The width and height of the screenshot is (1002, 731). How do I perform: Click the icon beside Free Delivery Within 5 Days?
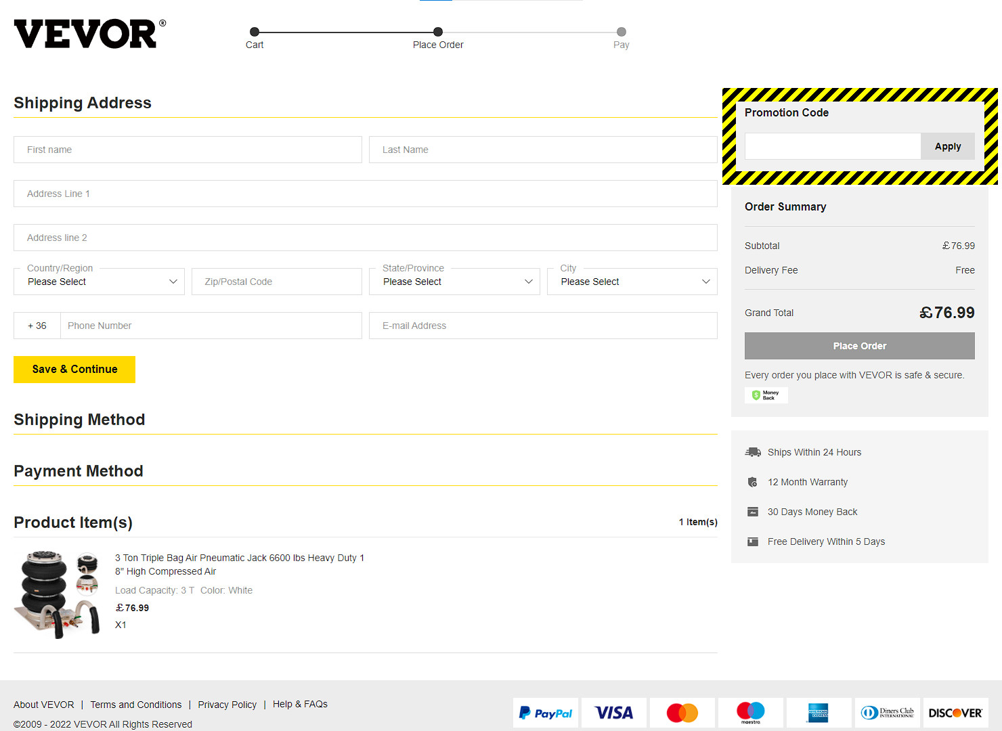[753, 541]
